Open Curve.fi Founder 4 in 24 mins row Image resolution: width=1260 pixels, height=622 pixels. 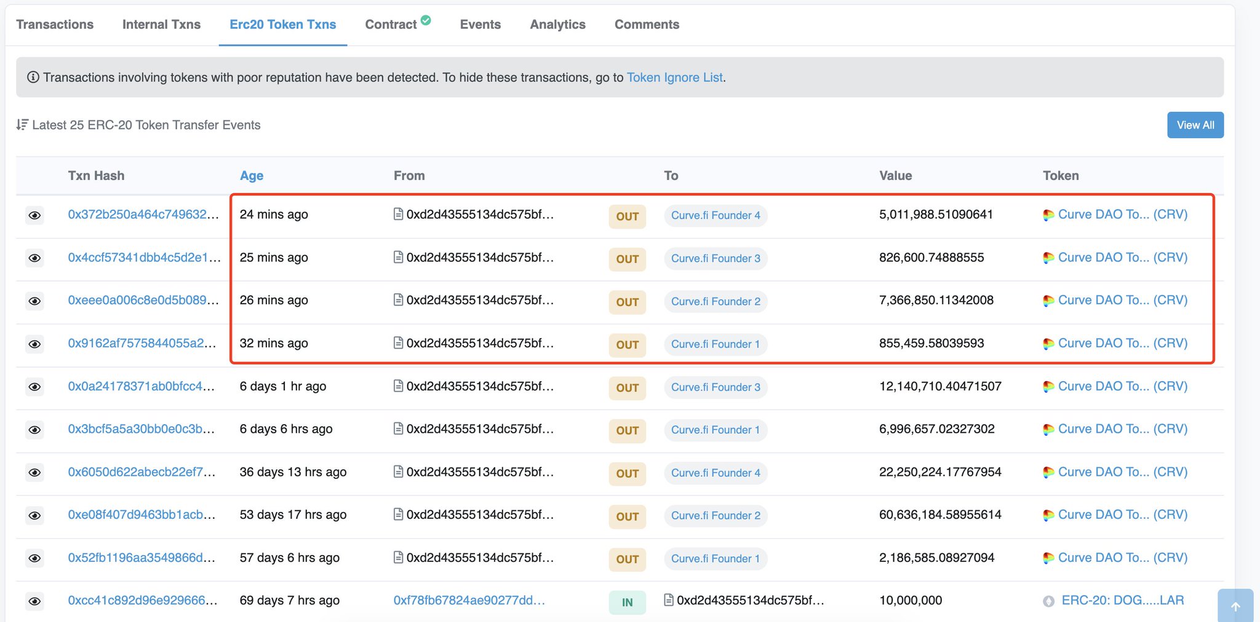pyautogui.click(x=716, y=216)
